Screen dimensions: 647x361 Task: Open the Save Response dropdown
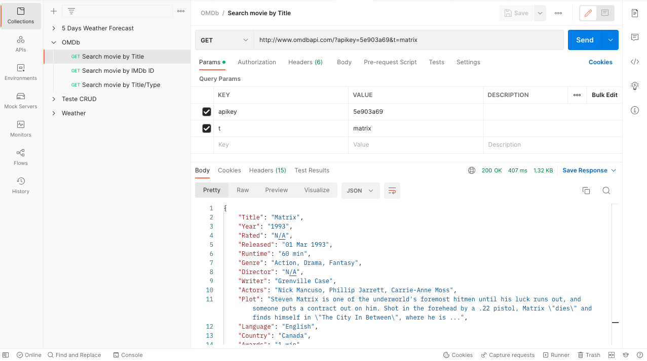(589, 170)
